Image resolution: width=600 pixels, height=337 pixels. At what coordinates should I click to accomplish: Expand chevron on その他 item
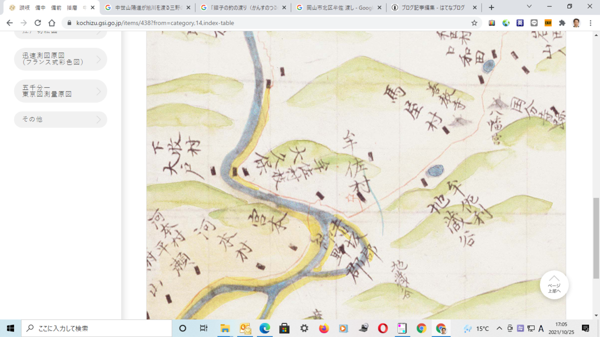pyautogui.click(x=98, y=120)
